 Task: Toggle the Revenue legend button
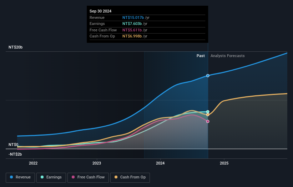20,177
